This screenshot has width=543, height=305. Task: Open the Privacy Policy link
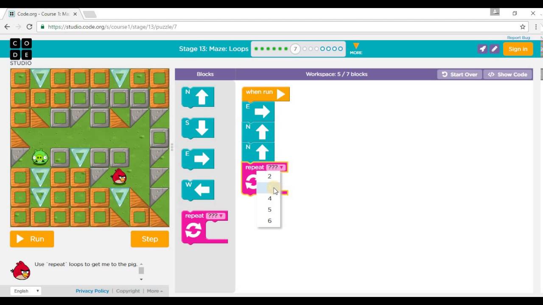pyautogui.click(x=92, y=291)
